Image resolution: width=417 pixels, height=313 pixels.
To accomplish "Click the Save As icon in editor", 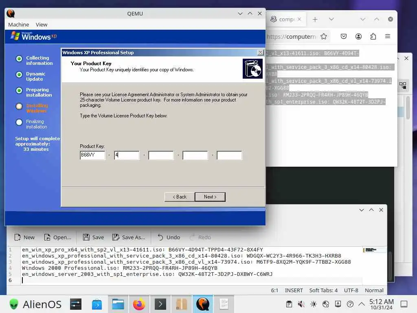I will tap(116, 237).
